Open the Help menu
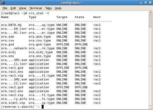 58,8
